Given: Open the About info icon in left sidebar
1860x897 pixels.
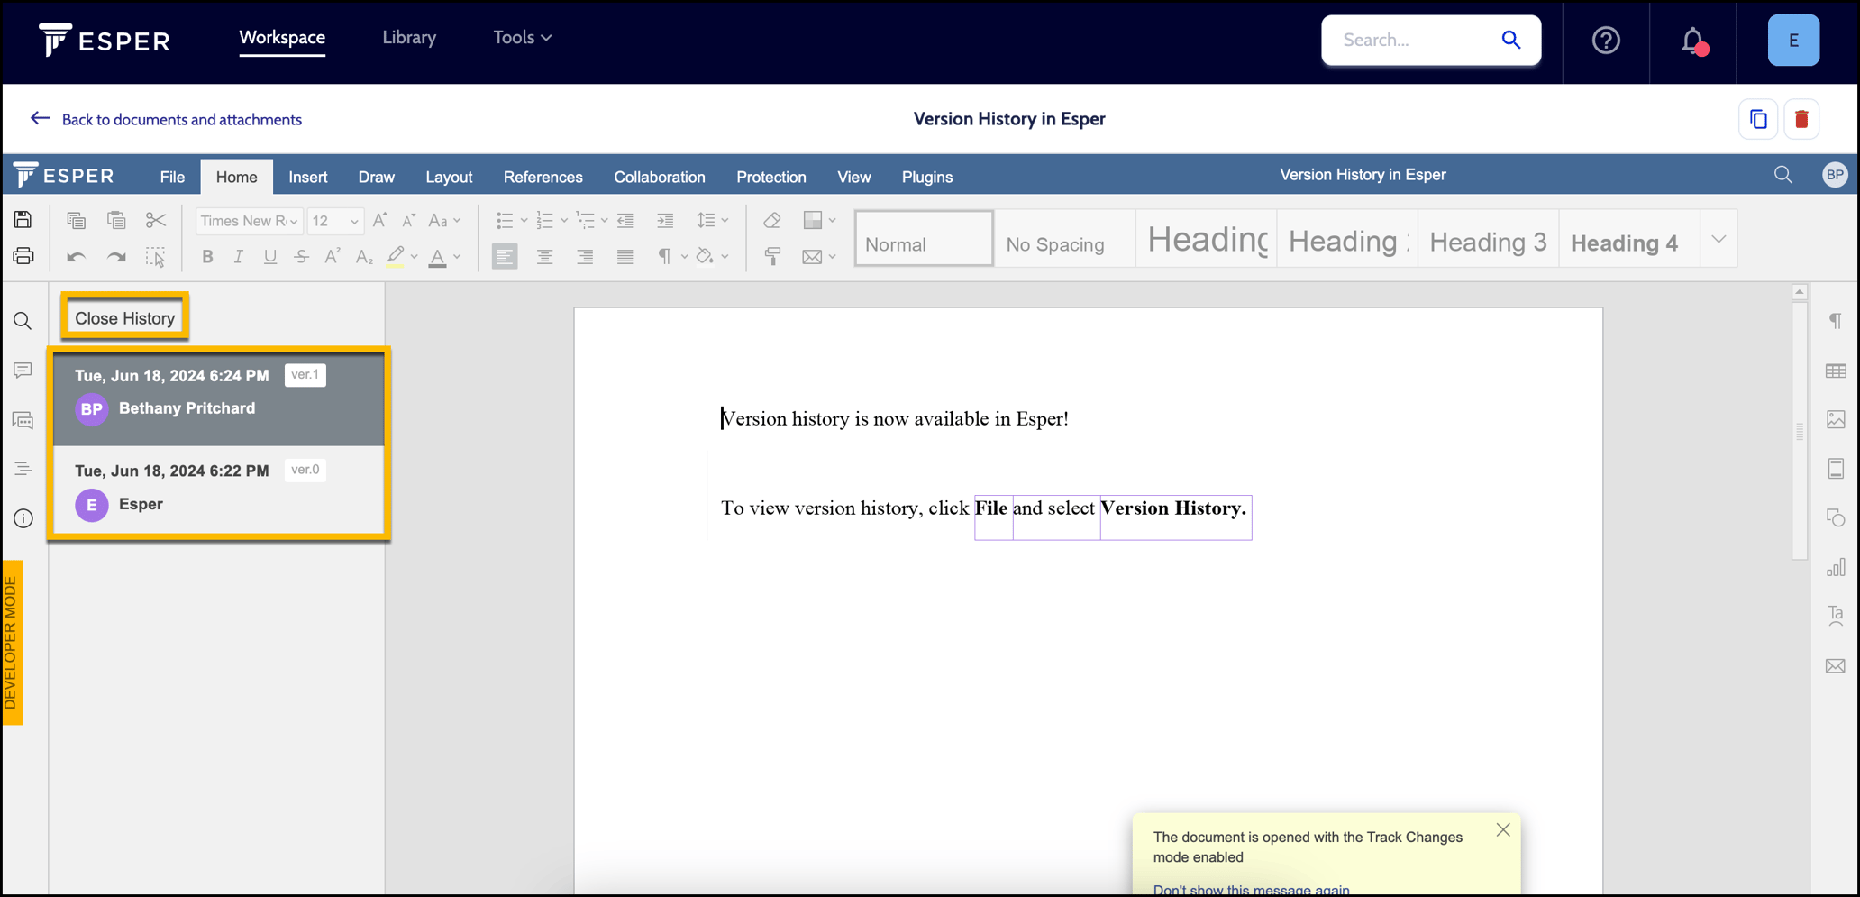Looking at the screenshot, I should click(23, 518).
